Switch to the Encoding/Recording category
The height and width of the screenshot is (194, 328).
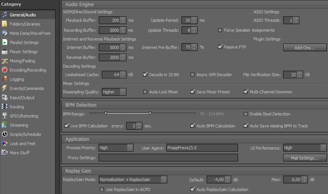(28, 70)
